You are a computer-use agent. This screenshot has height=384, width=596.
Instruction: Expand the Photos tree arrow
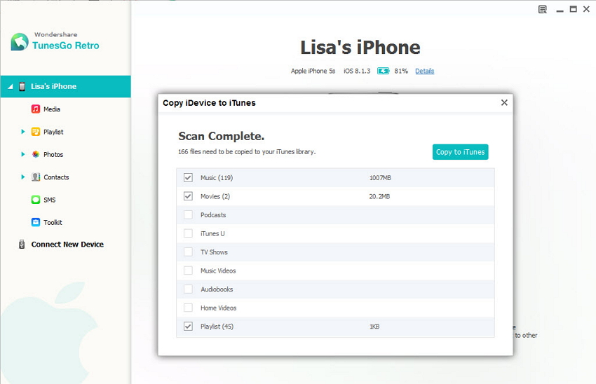pyautogui.click(x=23, y=154)
